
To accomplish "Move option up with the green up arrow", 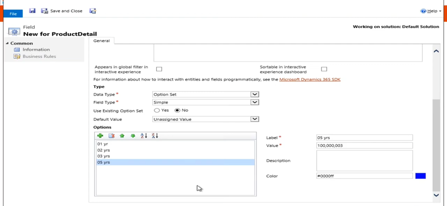I will (x=122, y=135).
